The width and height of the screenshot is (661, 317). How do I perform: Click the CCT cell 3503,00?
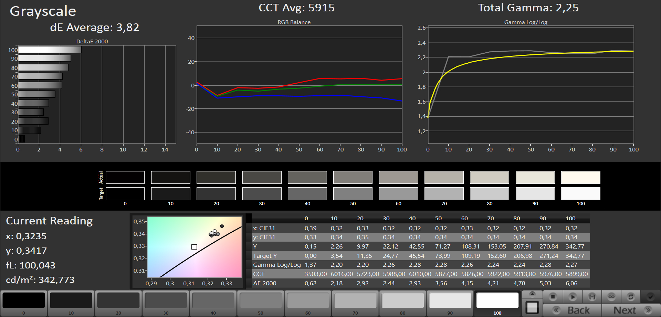tap(316, 274)
